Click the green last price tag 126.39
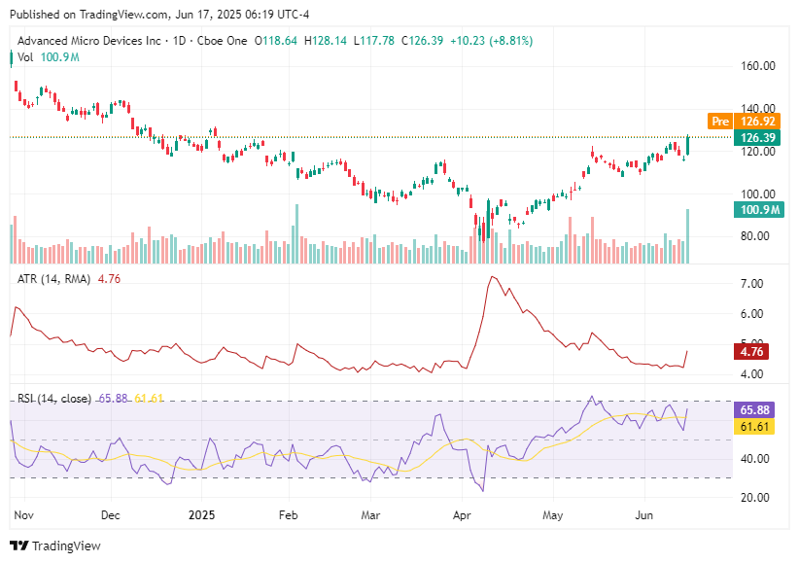This screenshot has height=563, width=799. tap(757, 138)
